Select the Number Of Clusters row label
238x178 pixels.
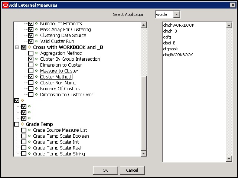[60, 88]
